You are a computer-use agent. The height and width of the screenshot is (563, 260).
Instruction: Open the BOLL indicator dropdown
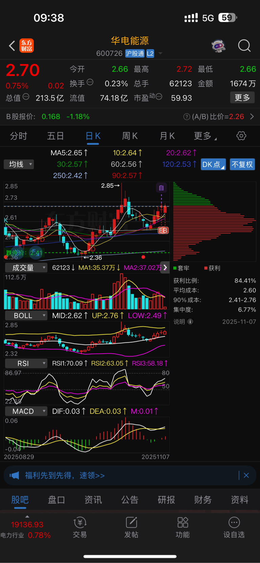pyautogui.click(x=26, y=315)
